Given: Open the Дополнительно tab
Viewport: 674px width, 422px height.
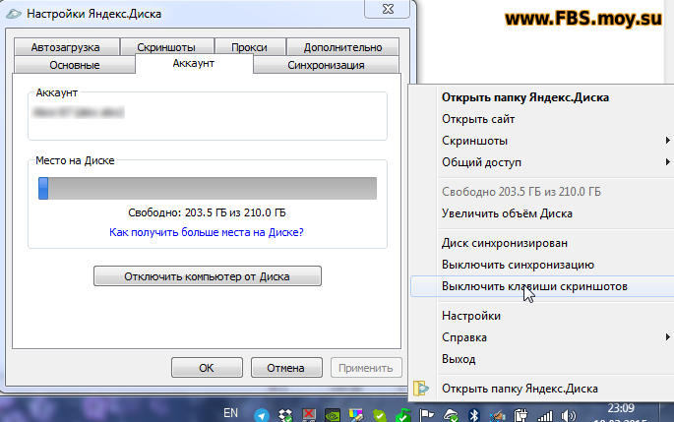Looking at the screenshot, I should [342, 47].
